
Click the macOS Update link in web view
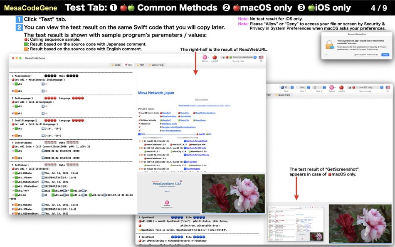[193, 169]
